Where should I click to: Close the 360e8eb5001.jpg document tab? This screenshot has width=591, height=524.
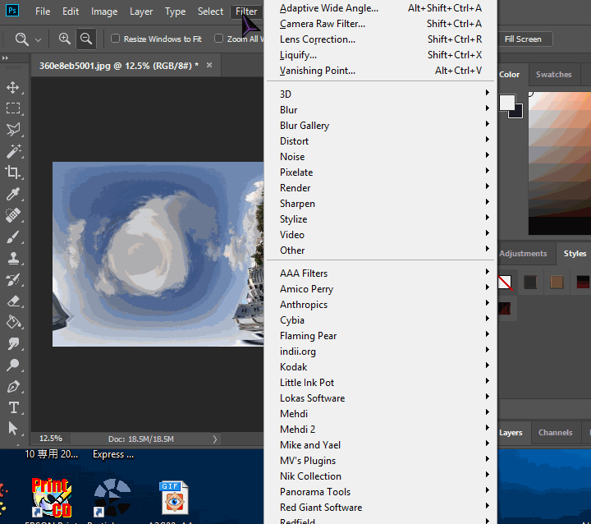coord(209,65)
